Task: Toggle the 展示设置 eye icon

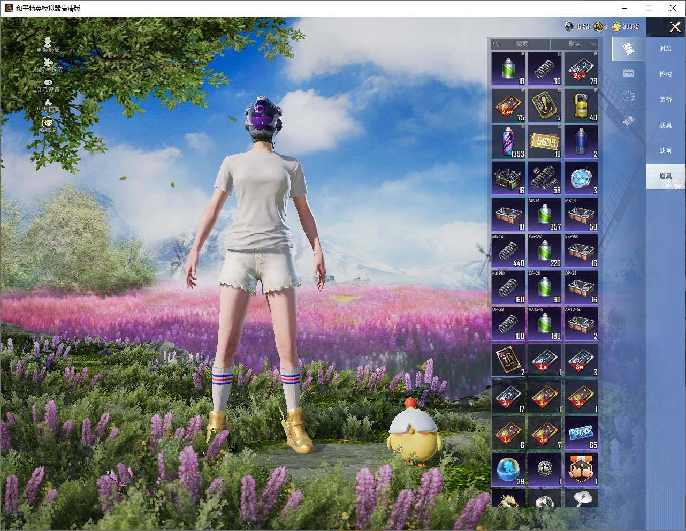Action: tap(48, 85)
